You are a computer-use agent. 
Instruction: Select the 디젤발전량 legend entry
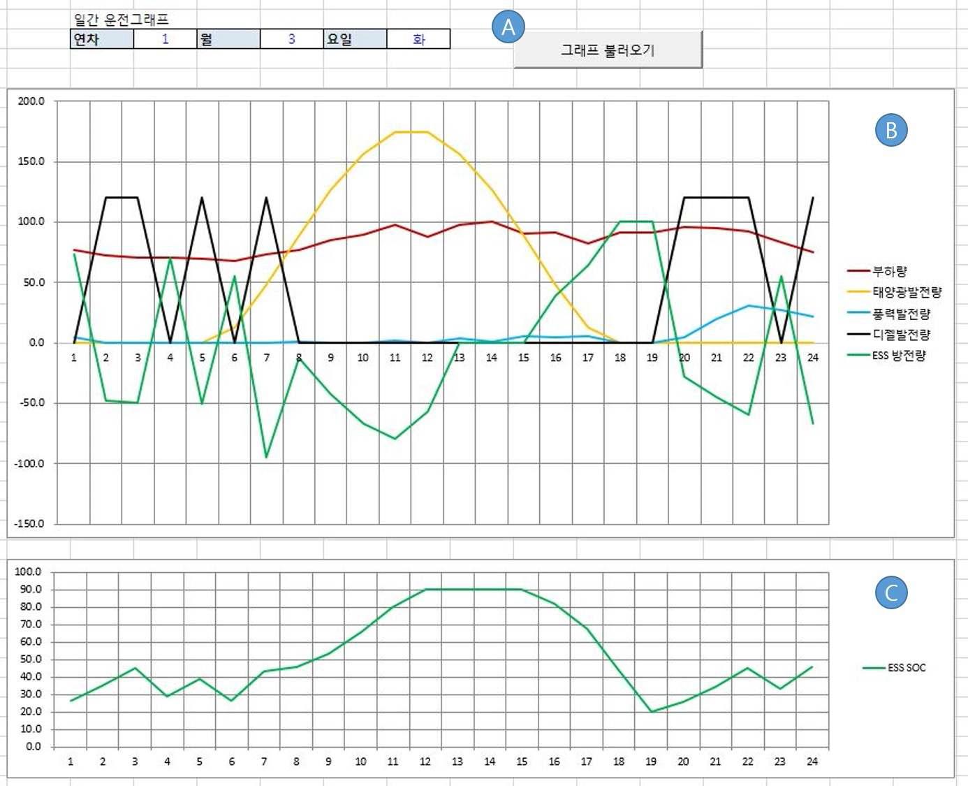tap(888, 334)
